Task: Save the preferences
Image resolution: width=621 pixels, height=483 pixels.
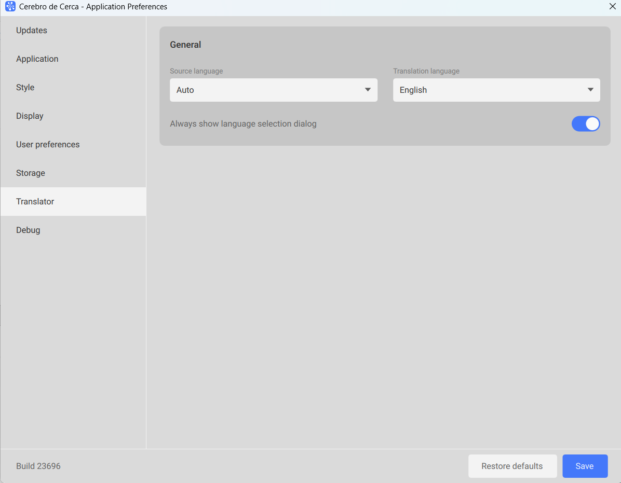Action: coord(585,466)
